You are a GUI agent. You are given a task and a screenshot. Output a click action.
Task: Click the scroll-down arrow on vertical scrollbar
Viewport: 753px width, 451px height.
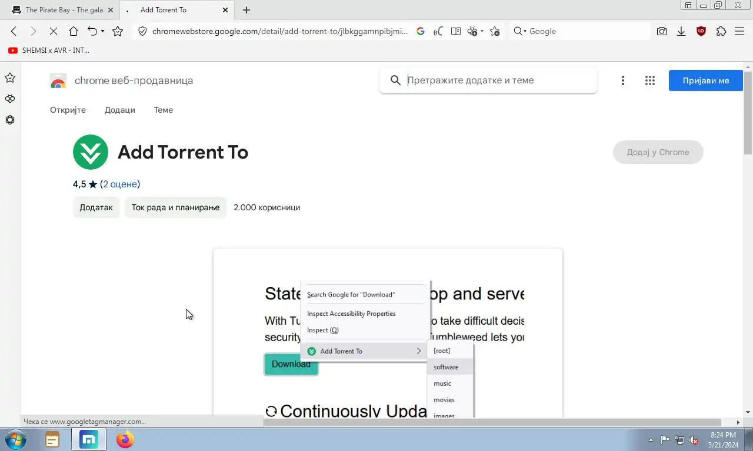click(x=748, y=413)
